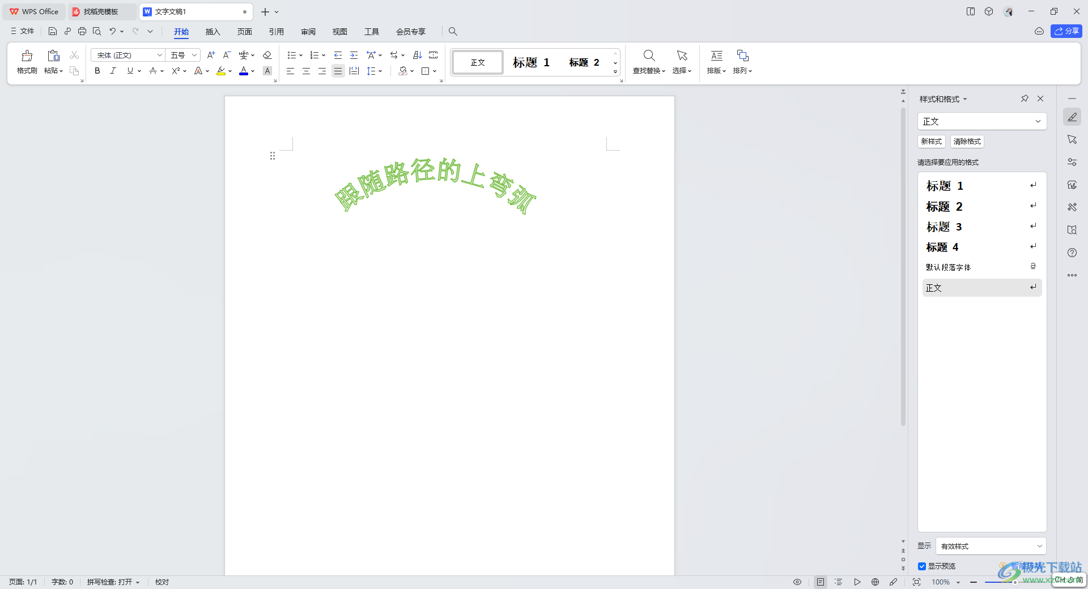Click the 分享 share button
This screenshot has width=1088, height=589.
(1066, 31)
